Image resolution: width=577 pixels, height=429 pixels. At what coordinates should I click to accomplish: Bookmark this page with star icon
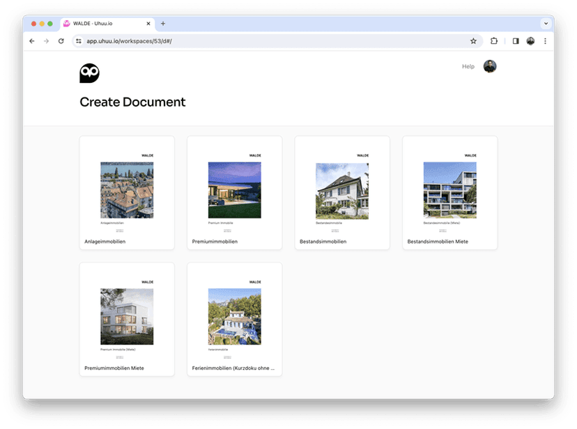(473, 41)
